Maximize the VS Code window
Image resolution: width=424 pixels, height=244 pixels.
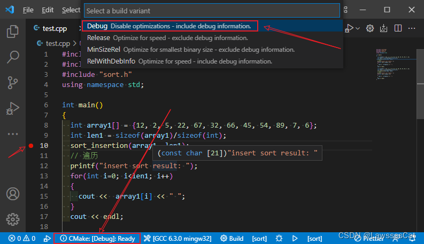pos(387,10)
